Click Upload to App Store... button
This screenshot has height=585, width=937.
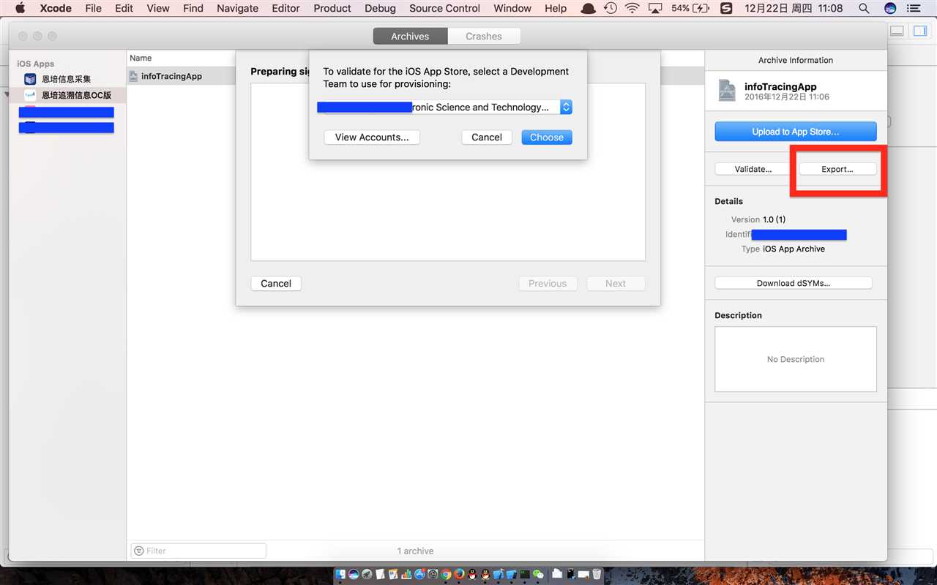click(796, 132)
